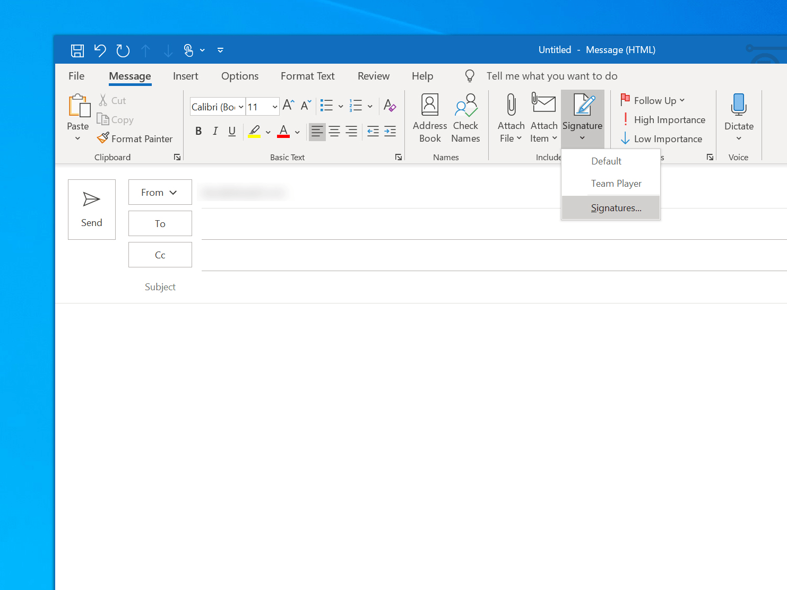Apply bulleted list

tap(326, 105)
